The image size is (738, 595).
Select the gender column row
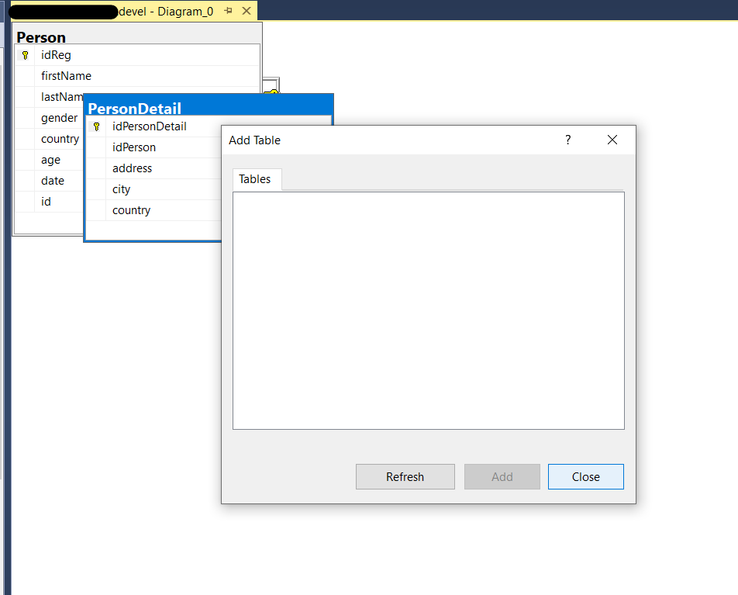coord(59,118)
